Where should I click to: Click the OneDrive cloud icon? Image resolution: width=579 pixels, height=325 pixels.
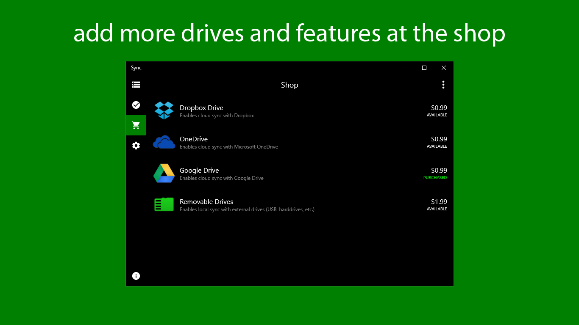click(164, 142)
